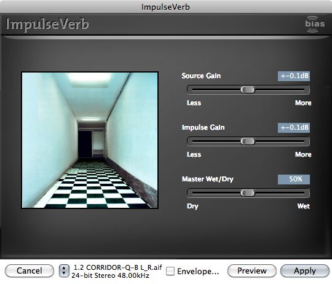Open the impulse file stepper arrows
The width and height of the screenshot is (332, 284).
(x=64, y=271)
